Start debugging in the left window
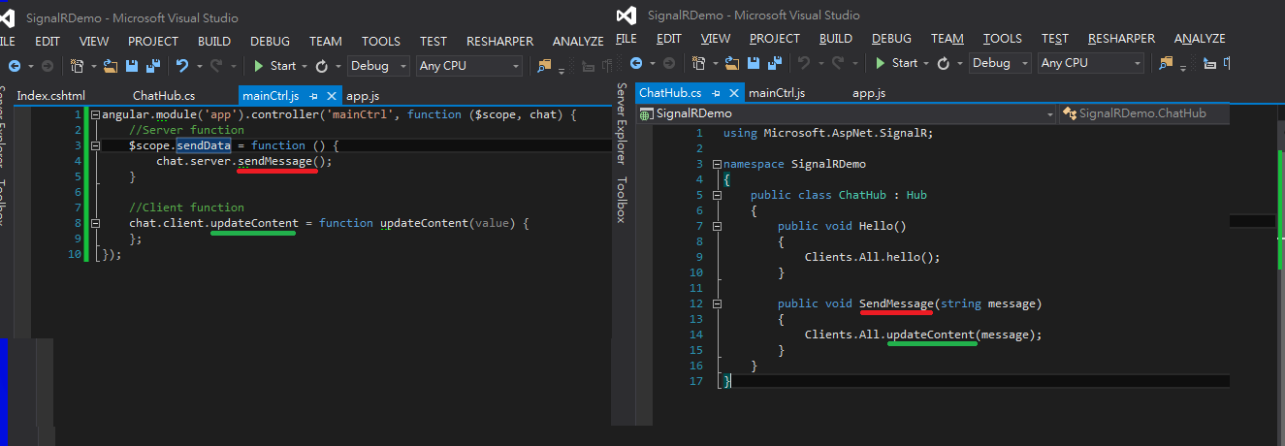Image resolution: width=1285 pixels, height=446 pixels. (x=274, y=66)
